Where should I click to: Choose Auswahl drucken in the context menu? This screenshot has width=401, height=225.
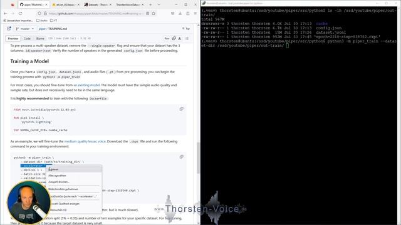click(x=74, y=182)
